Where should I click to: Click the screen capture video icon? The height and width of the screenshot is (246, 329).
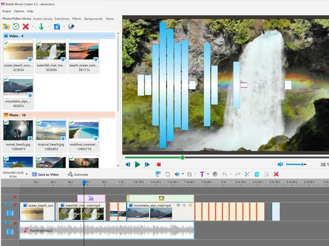57,27
